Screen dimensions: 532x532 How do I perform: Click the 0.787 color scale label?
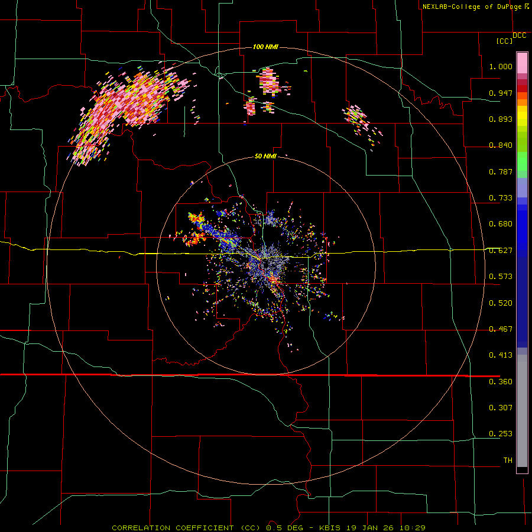(x=501, y=171)
